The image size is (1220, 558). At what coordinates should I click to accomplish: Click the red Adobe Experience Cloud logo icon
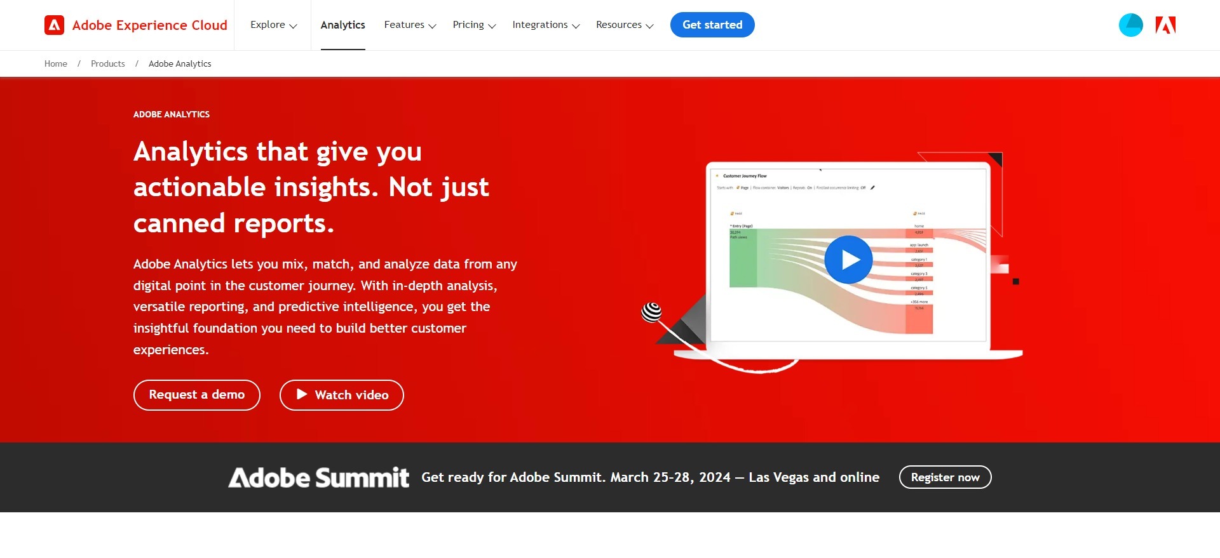point(55,25)
